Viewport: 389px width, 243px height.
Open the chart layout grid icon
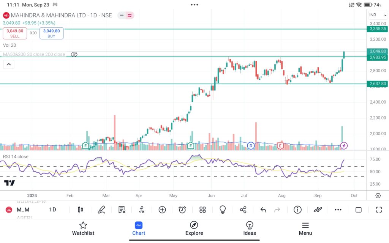point(202,210)
